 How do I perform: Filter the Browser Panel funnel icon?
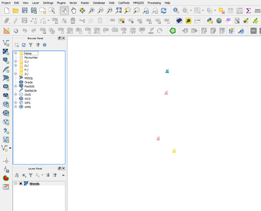[x=31, y=45]
